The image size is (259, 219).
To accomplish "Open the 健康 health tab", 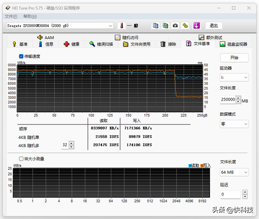I will (x=72, y=44).
